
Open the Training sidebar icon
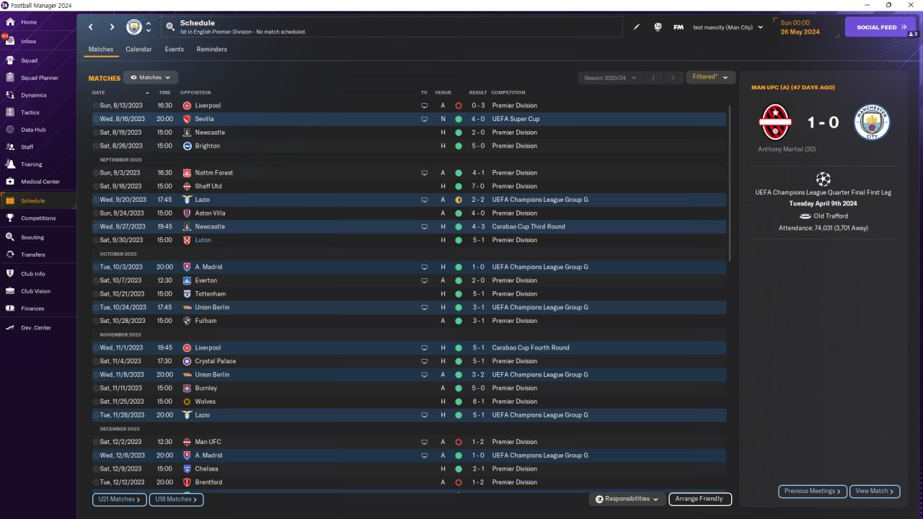coord(10,164)
